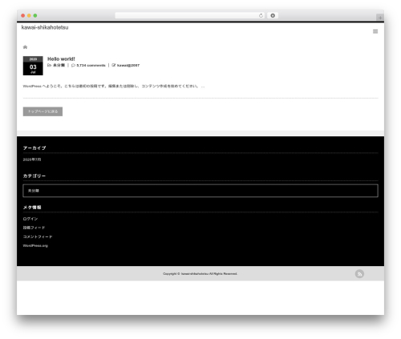Viewport: 401px width, 339px height.
Task: Click the footer copyright text
Action: pos(200,274)
